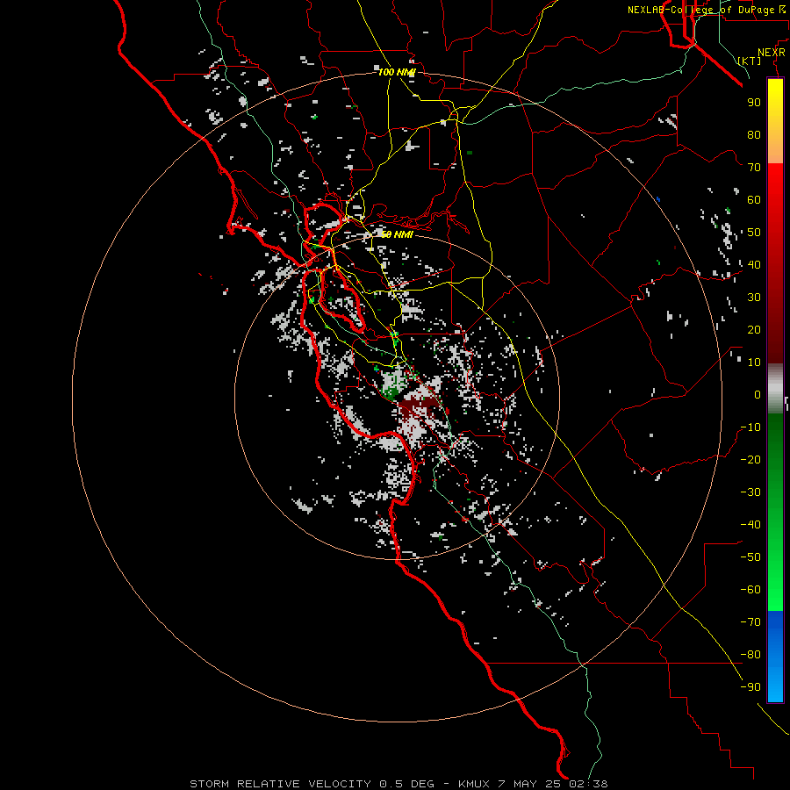Click the 50 NMI range ring label
The height and width of the screenshot is (790, 790).
[x=397, y=234]
